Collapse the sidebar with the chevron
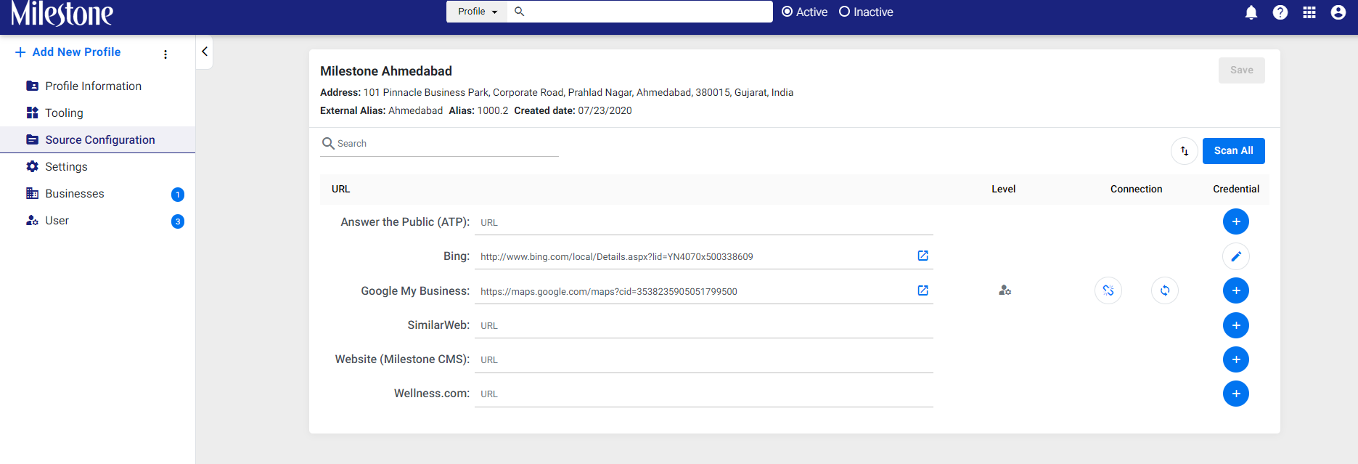 point(205,52)
